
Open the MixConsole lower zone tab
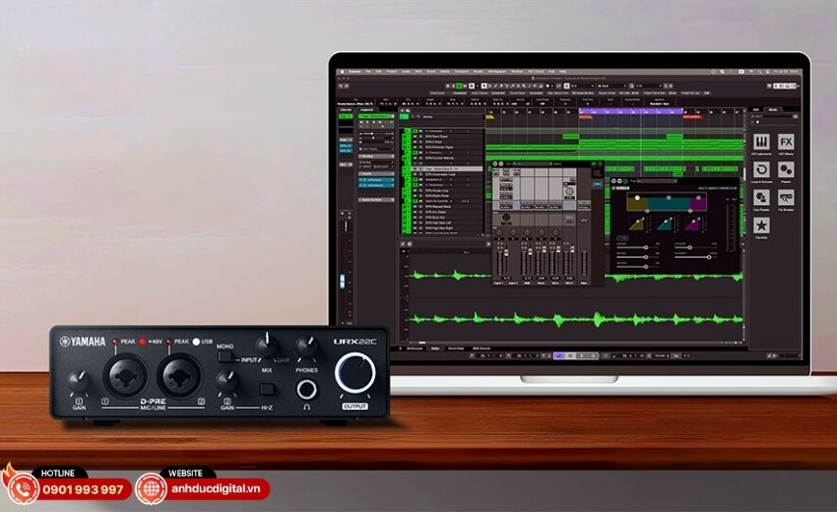pyautogui.click(x=415, y=349)
